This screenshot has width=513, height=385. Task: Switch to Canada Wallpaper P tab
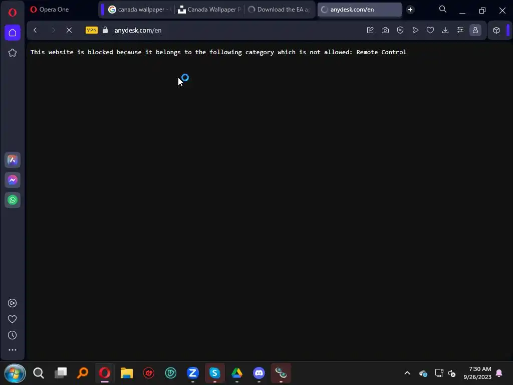209,10
